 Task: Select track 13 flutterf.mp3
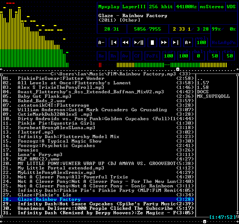click(x=98, y=132)
